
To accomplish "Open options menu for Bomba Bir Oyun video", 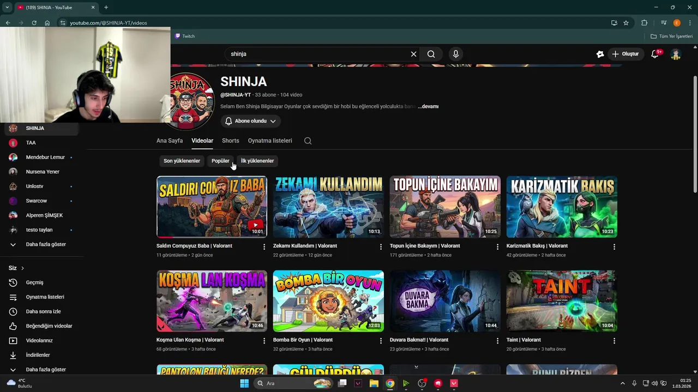I will pyautogui.click(x=381, y=341).
